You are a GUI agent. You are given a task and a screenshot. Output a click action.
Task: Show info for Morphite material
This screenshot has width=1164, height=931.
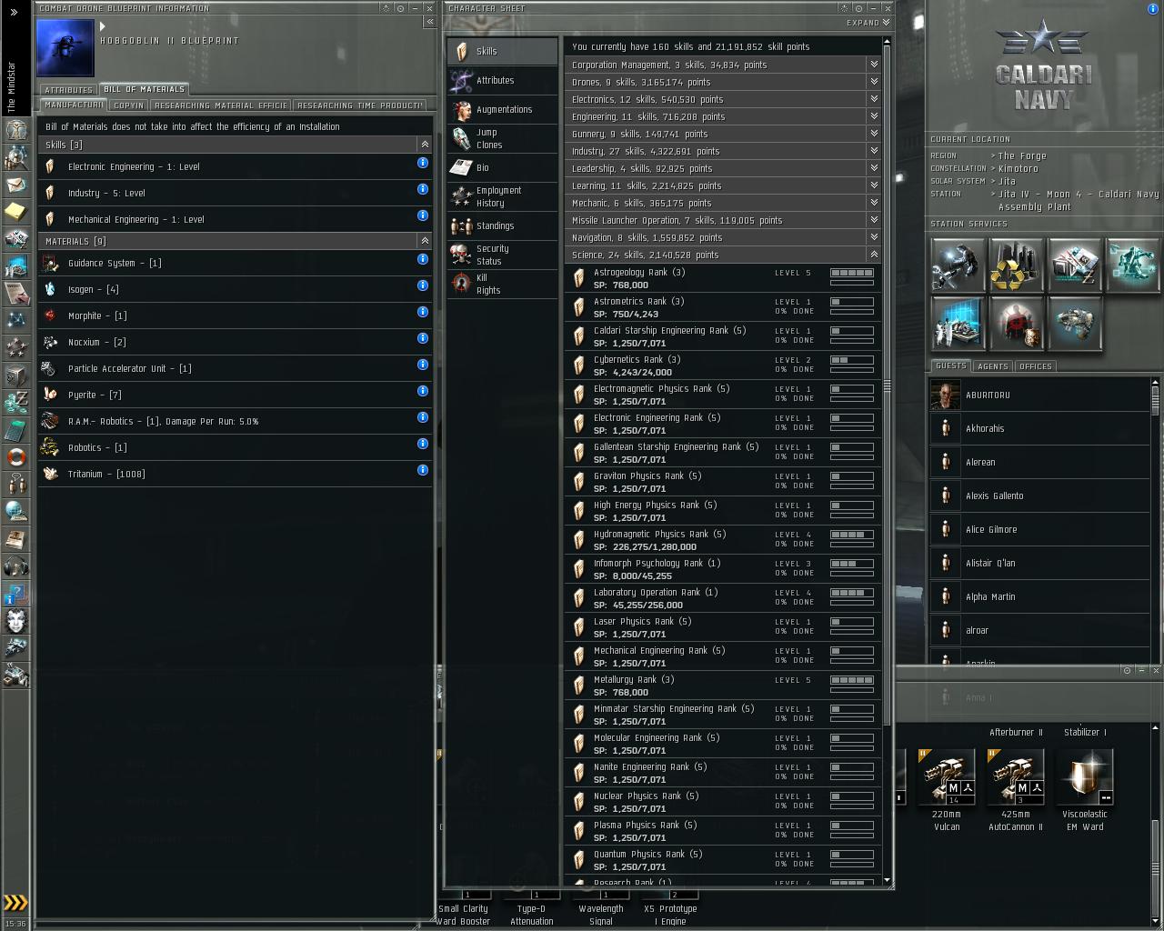pyautogui.click(x=423, y=312)
